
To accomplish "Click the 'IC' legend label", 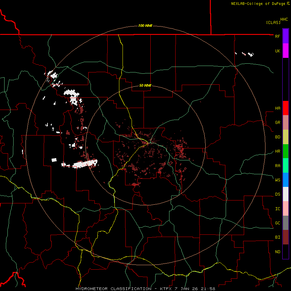I will 277,209.
